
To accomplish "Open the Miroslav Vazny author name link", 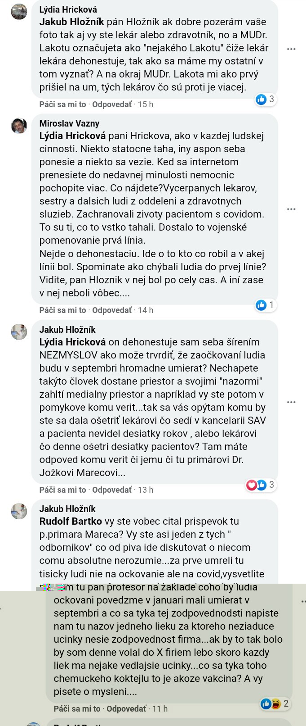I will point(69,123).
